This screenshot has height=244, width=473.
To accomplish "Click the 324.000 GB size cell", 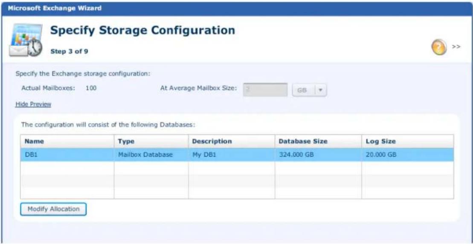I will click(318, 155).
